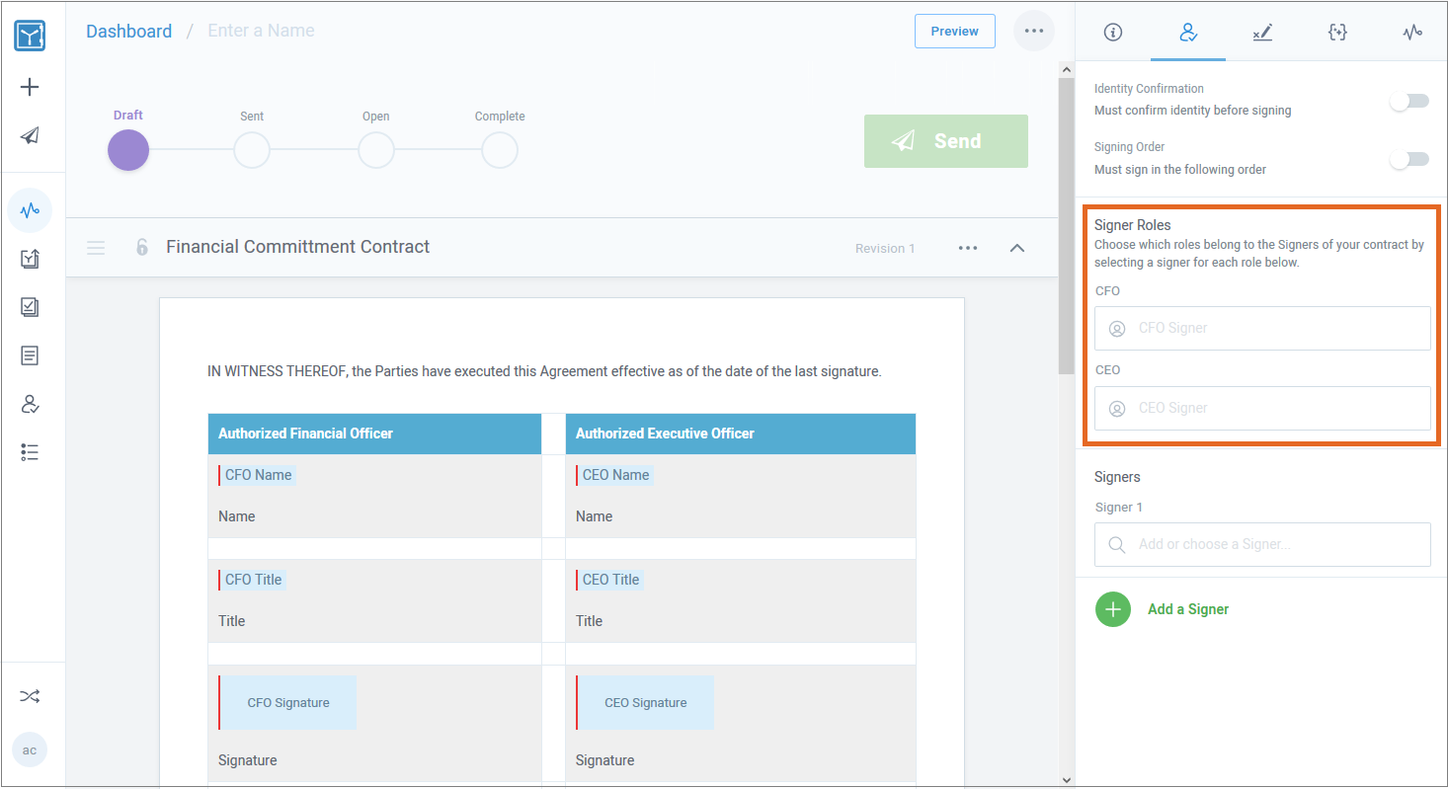Select the Sent status circle
Viewport: 1448px width, 789px height.
252,151
